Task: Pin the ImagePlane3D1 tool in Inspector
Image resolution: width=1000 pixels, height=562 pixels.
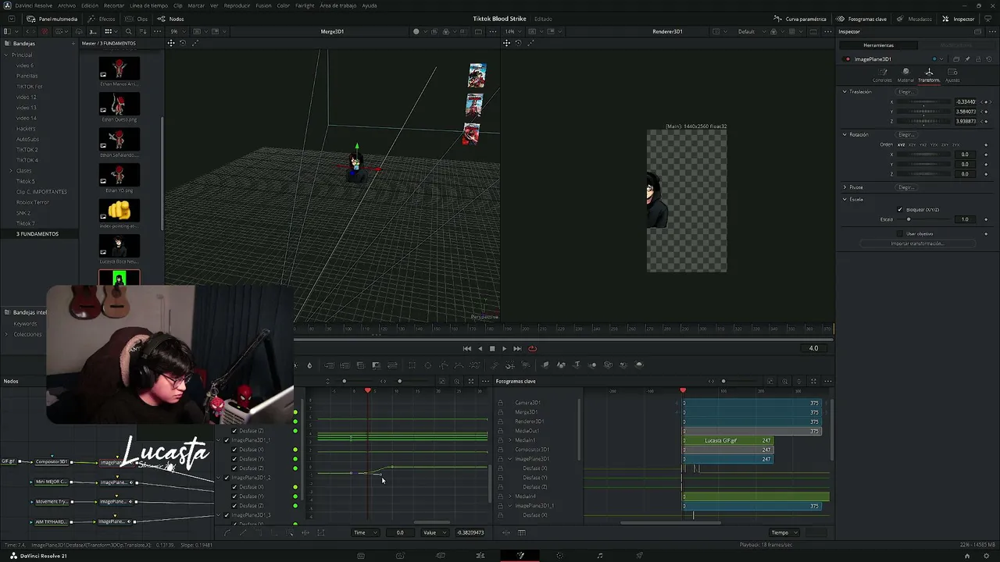Action: coord(966,59)
